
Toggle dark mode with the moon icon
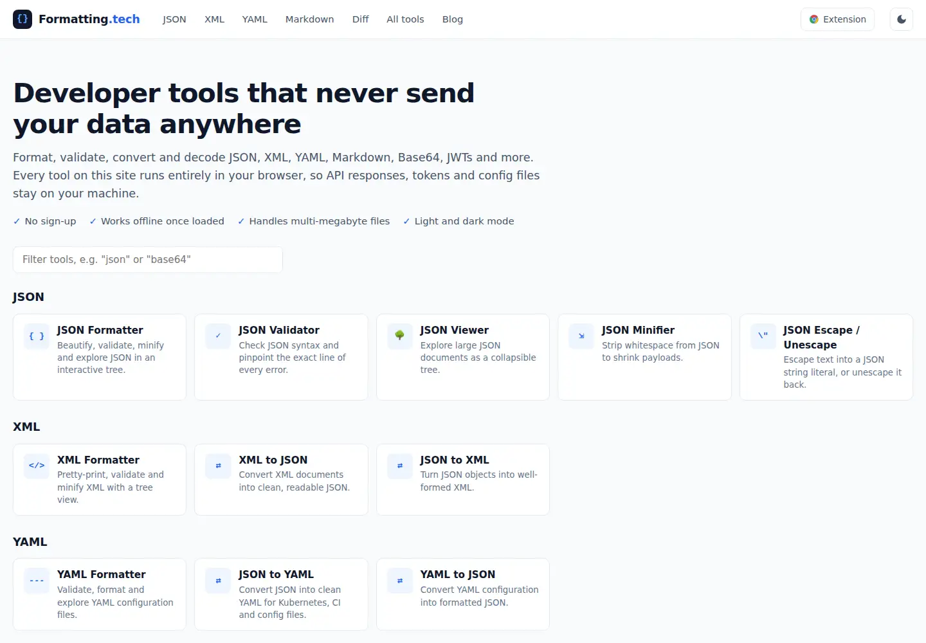click(902, 19)
